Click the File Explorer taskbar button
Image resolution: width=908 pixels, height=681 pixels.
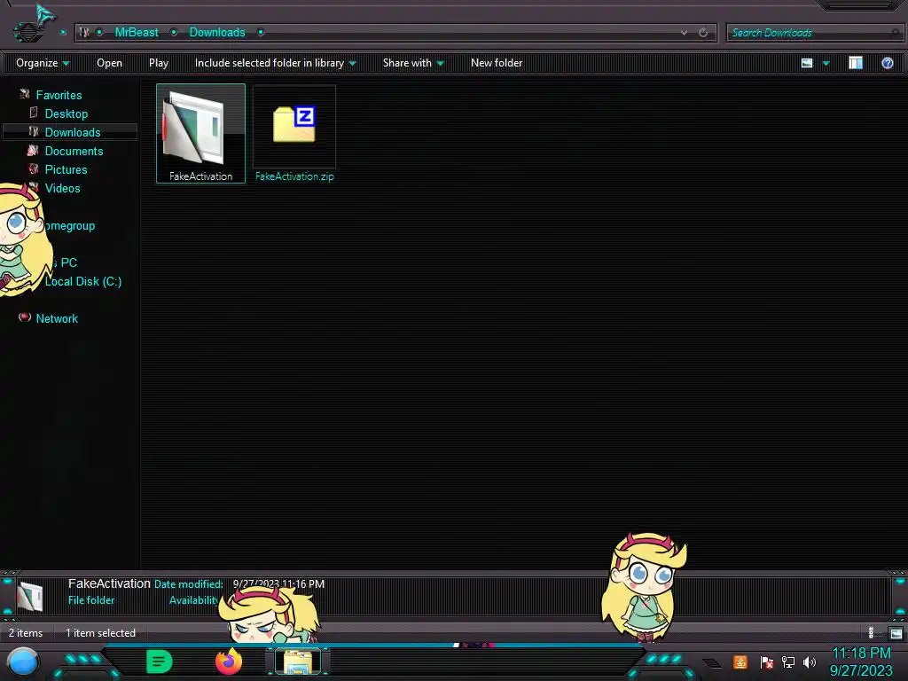298,661
